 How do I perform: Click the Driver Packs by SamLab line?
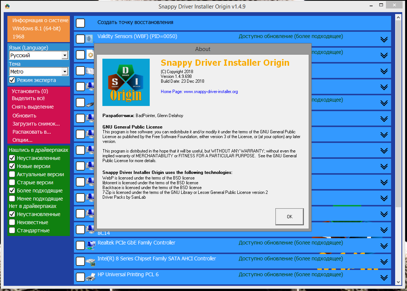tap(124, 197)
